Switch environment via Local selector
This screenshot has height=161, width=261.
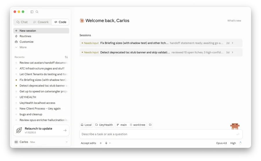coord(86,125)
